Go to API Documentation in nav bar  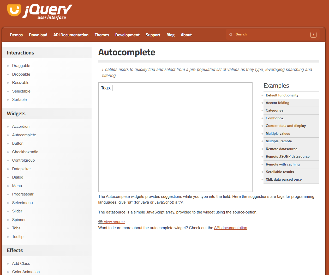click(x=71, y=35)
